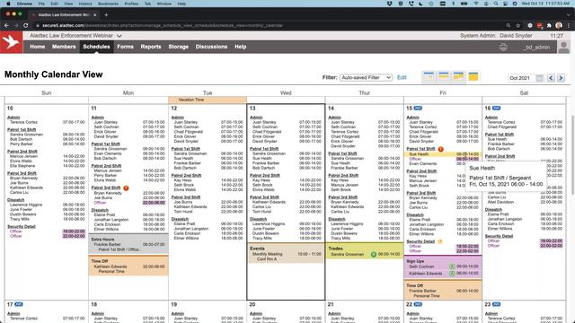This screenshot has width=575, height=323.
Task: Open the Bookmarks menu in macOS menu bar
Action: [x=108, y=4]
